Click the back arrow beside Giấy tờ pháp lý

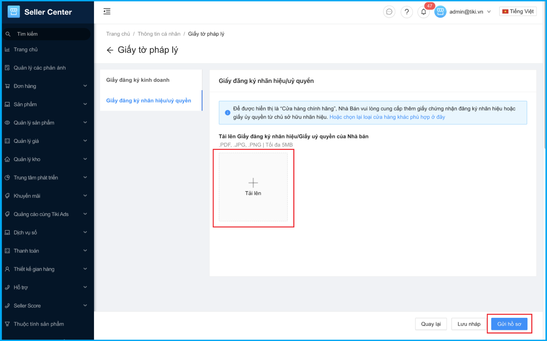tap(110, 50)
